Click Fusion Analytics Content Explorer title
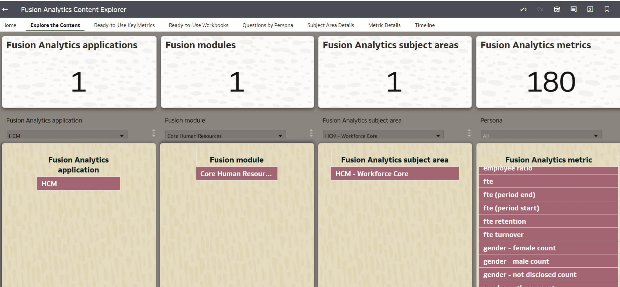Image resolution: width=620 pixels, height=287 pixels. coord(73,10)
